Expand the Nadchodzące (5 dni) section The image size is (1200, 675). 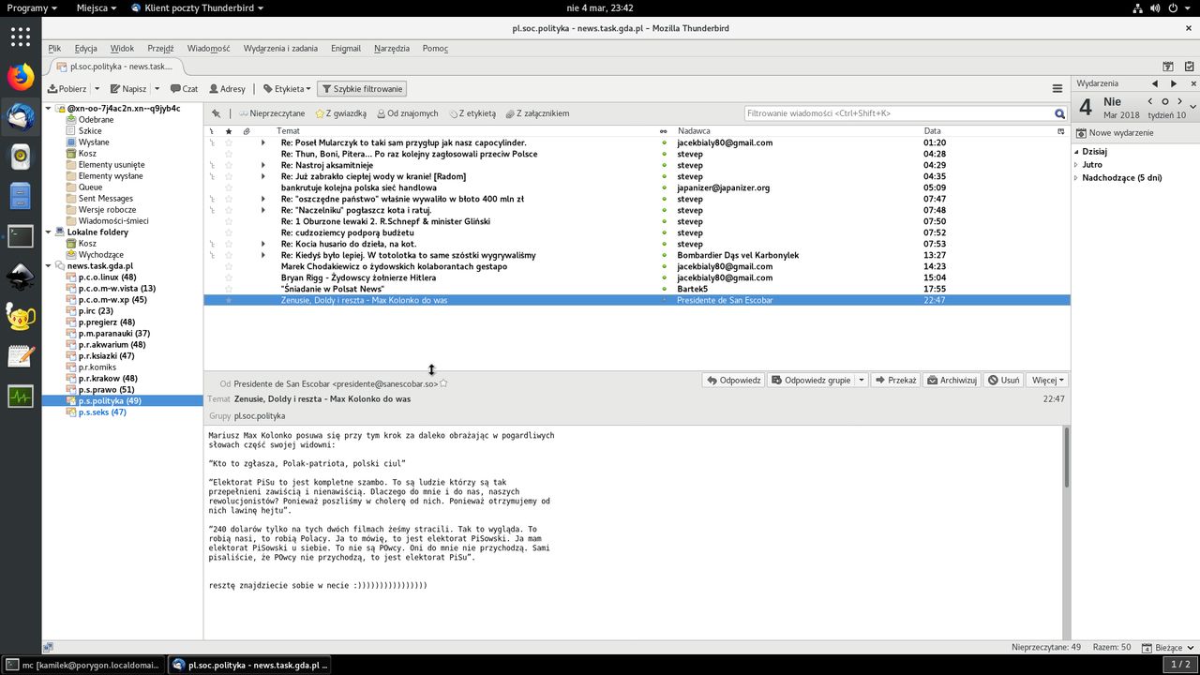[x=1076, y=178]
